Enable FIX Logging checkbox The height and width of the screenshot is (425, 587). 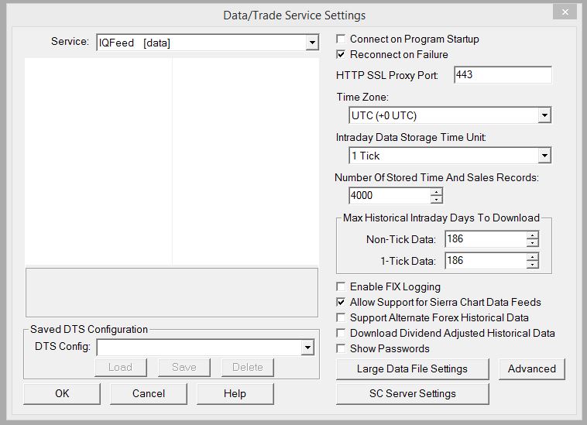click(342, 287)
